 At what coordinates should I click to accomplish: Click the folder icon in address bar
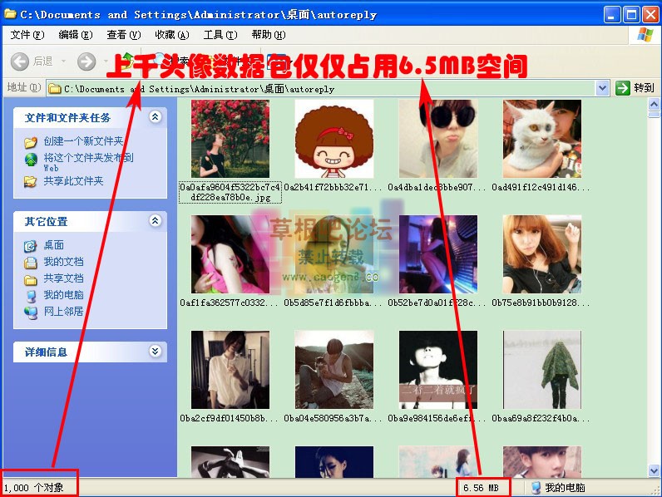click(x=54, y=89)
